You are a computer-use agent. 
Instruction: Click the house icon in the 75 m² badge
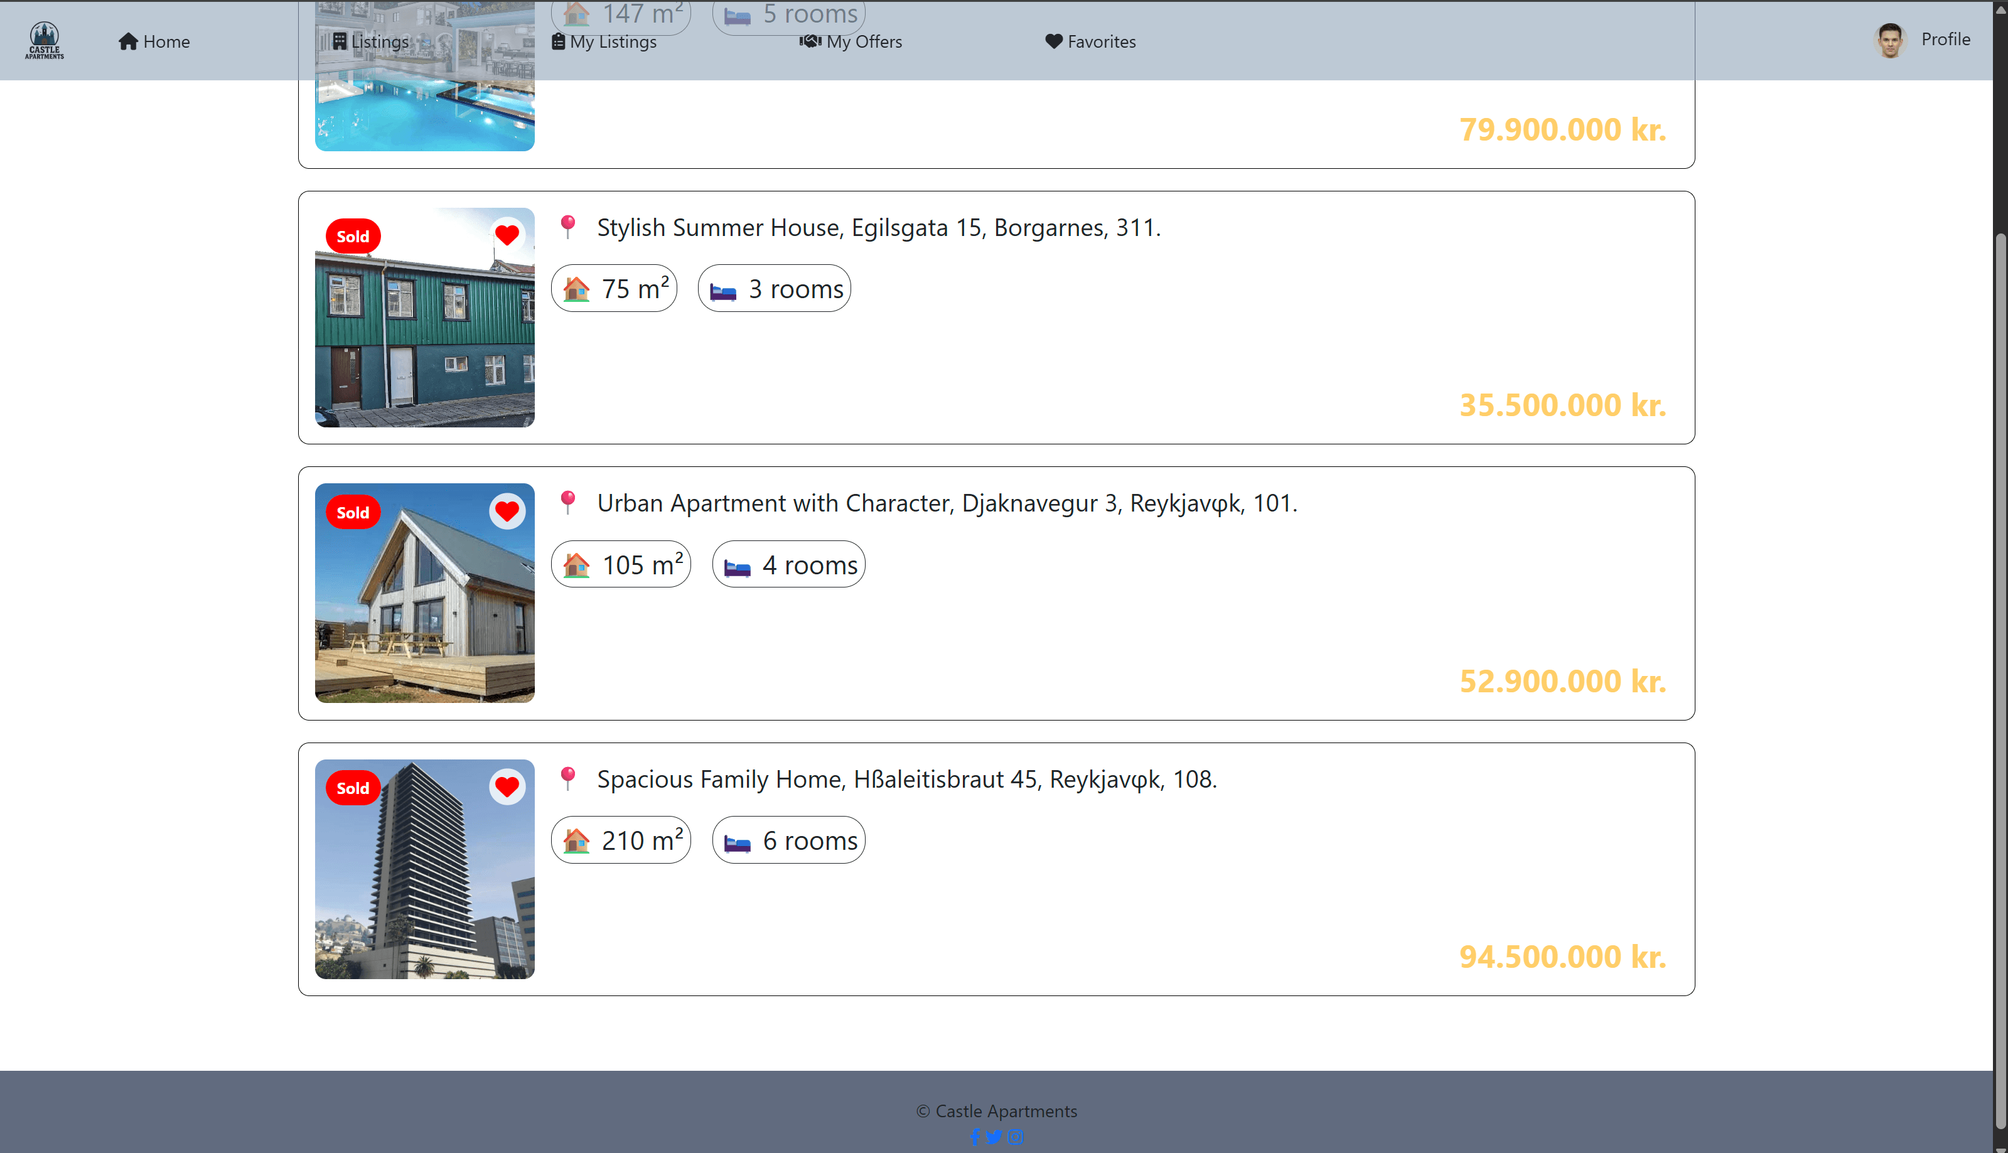(576, 289)
